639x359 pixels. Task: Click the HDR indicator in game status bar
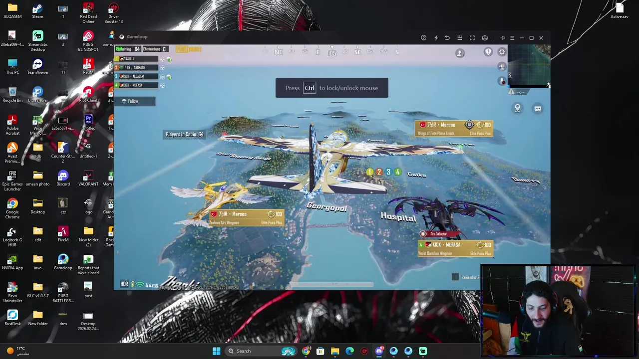pyautogui.click(x=124, y=284)
